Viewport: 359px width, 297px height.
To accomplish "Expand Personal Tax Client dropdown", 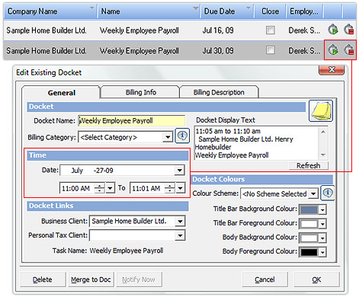I will 180,235.
